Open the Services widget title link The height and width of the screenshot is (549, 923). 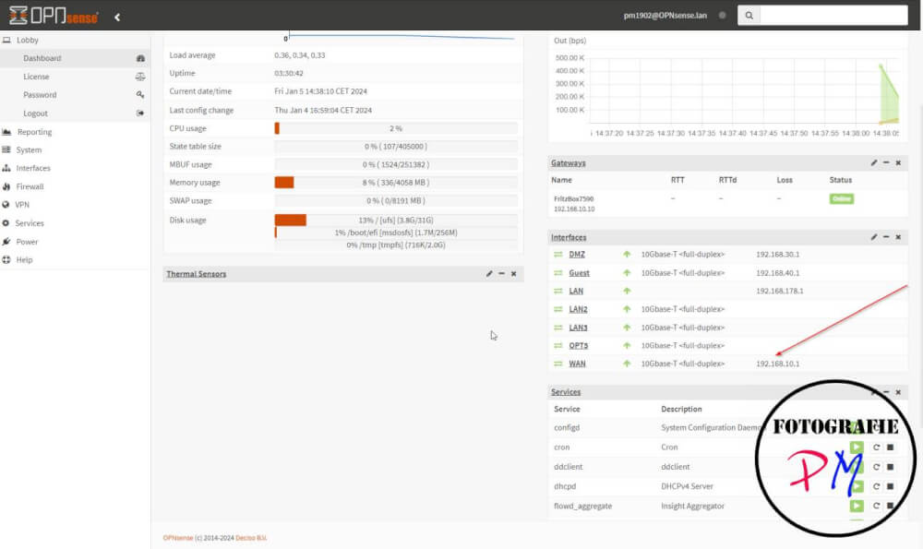[x=566, y=392]
